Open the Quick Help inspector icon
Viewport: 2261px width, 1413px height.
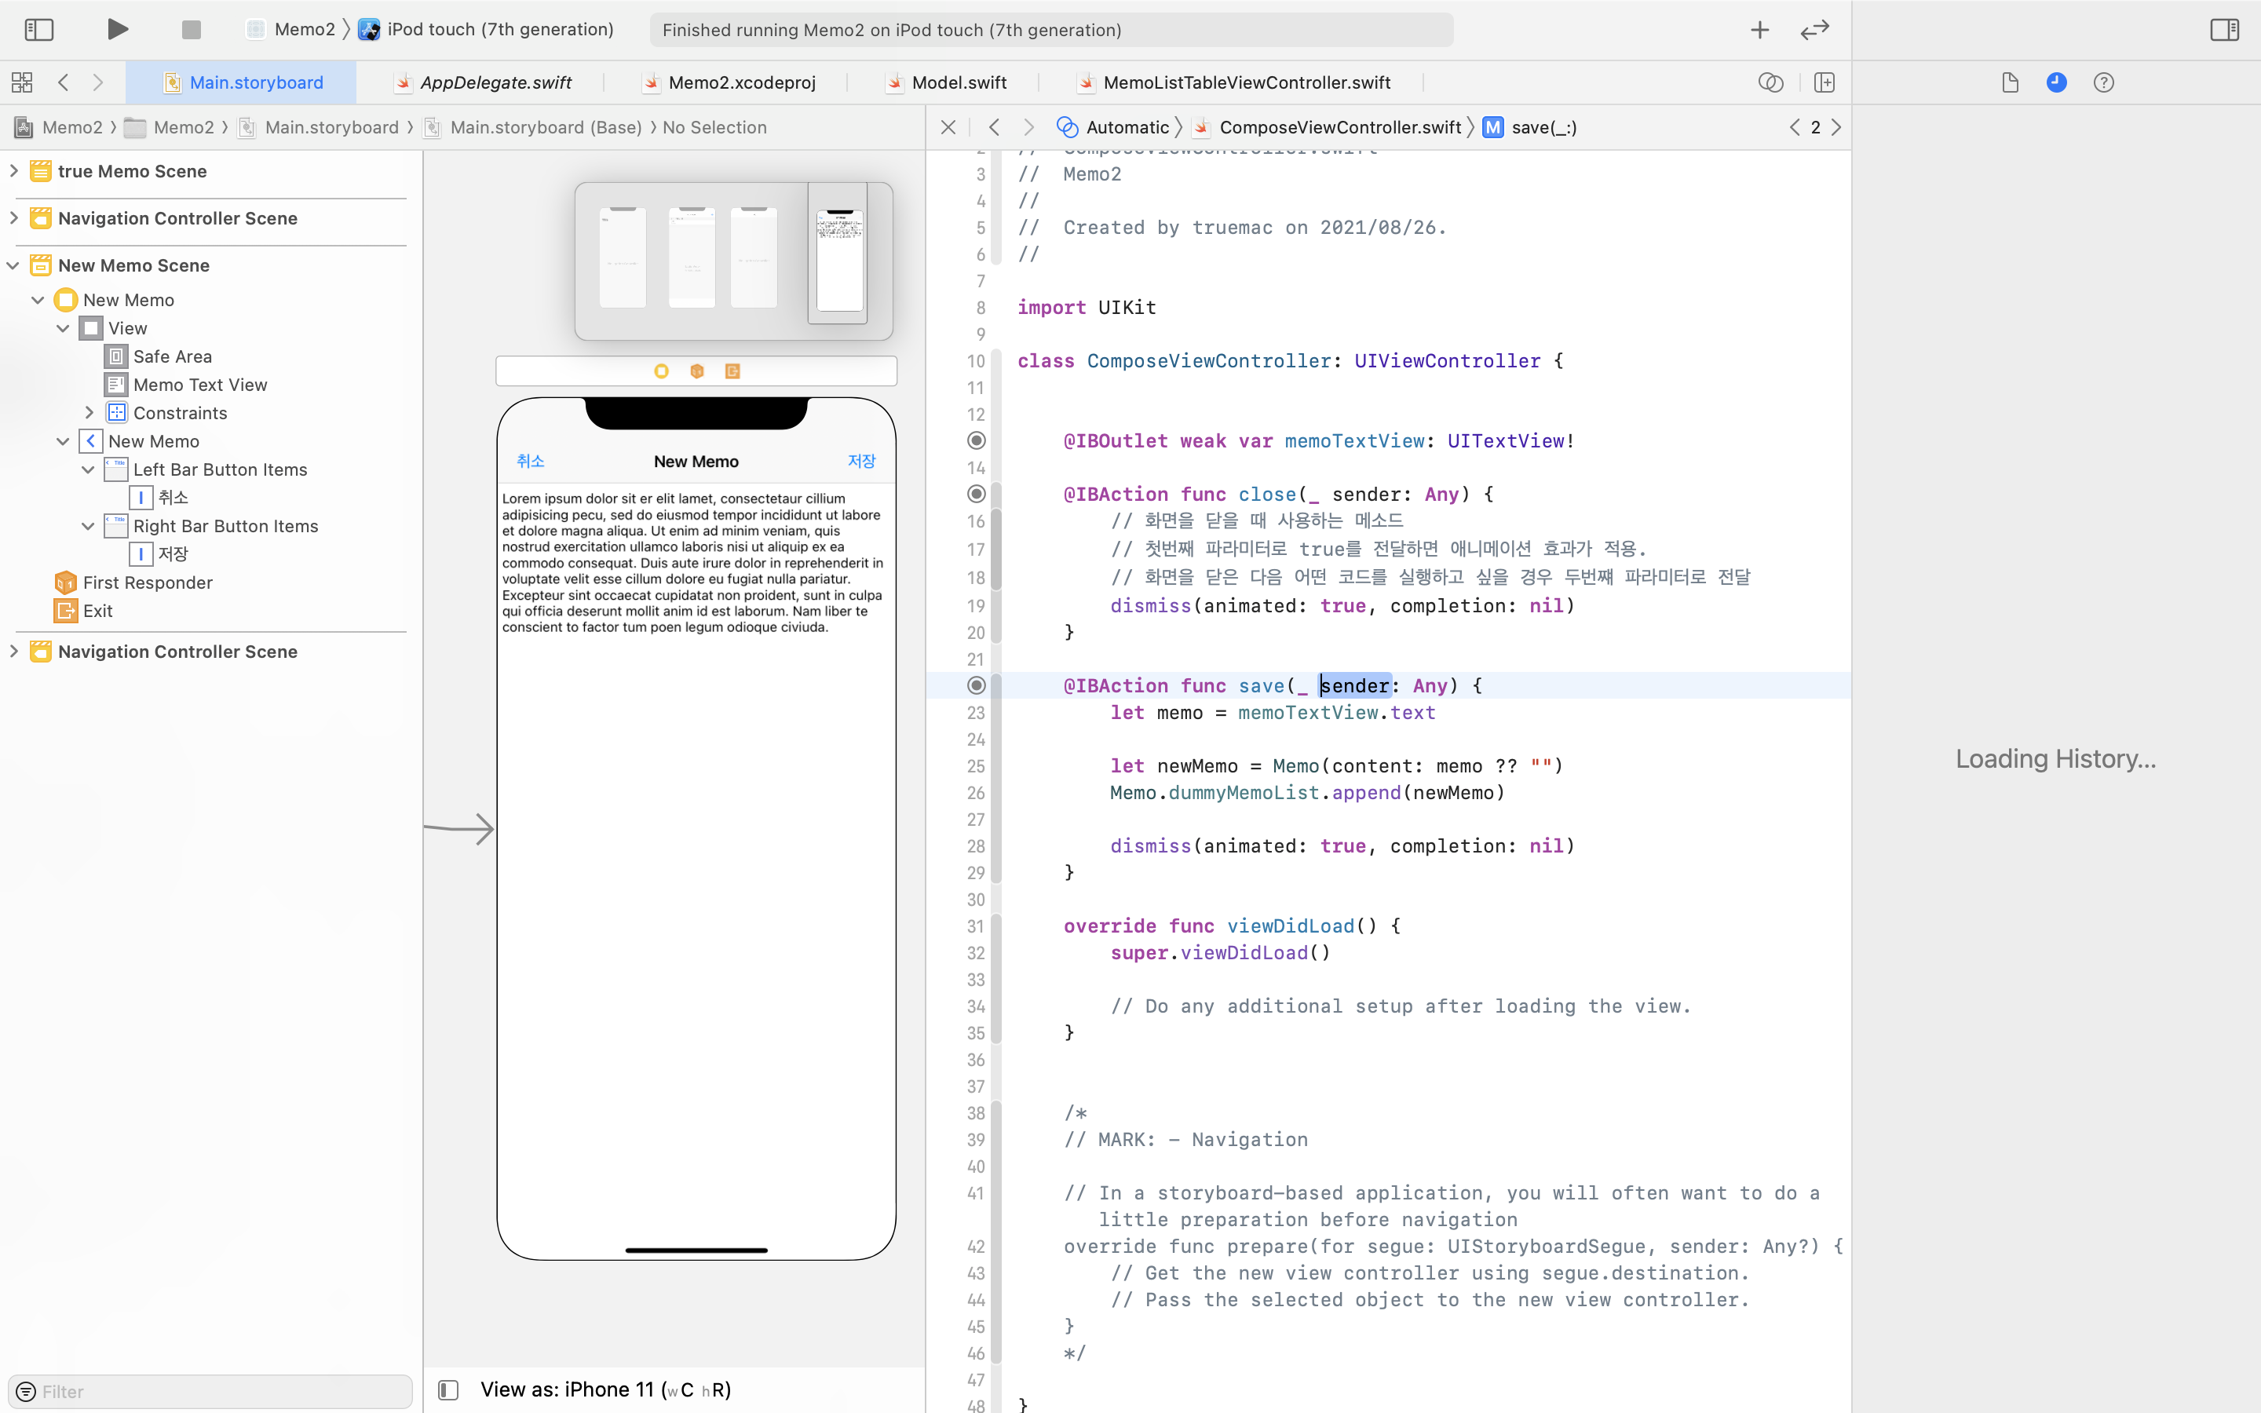(x=2103, y=82)
